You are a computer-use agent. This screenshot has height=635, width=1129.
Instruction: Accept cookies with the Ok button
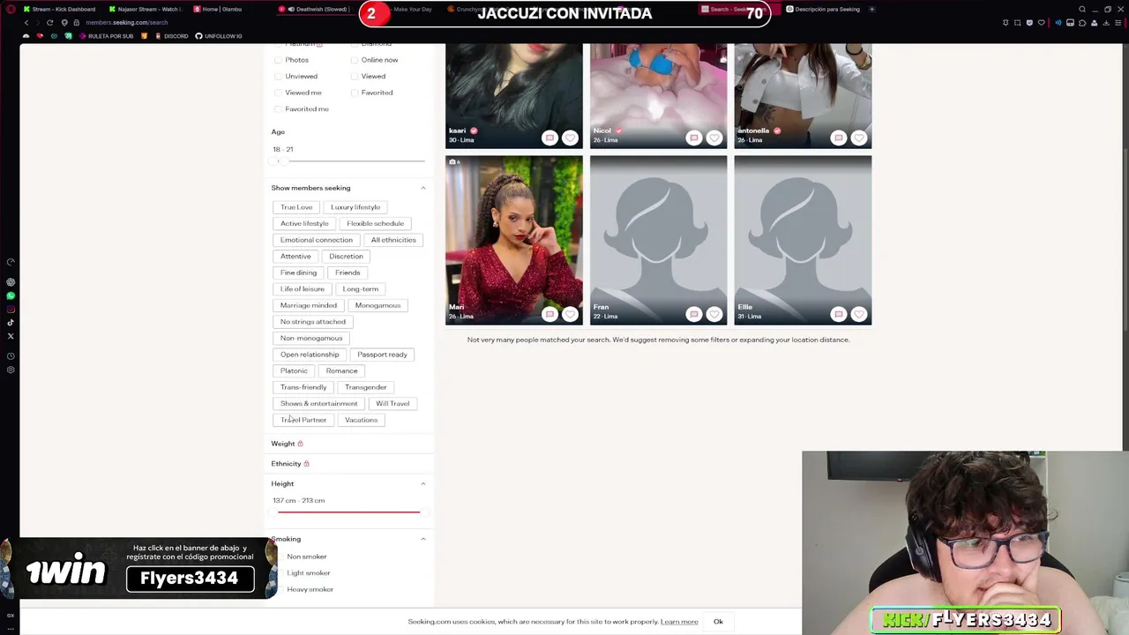pyautogui.click(x=718, y=622)
